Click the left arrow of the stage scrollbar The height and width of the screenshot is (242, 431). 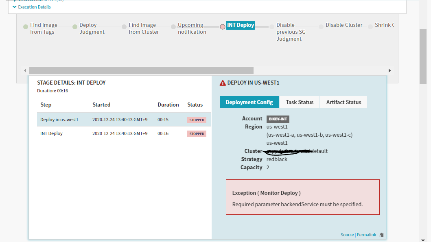coord(25,71)
